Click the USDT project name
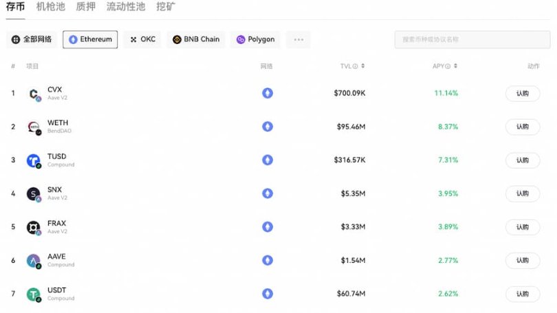 click(x=57, y=290)
